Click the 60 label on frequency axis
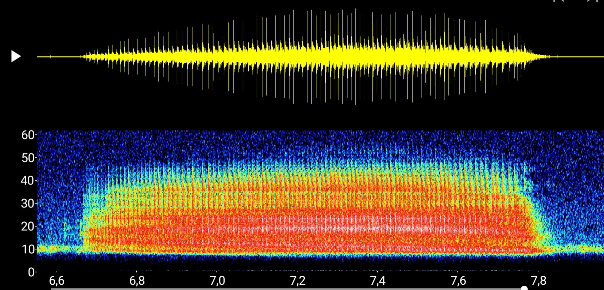Image resolution: width=604 pixels, height=290 pixels. coord(28,135)
